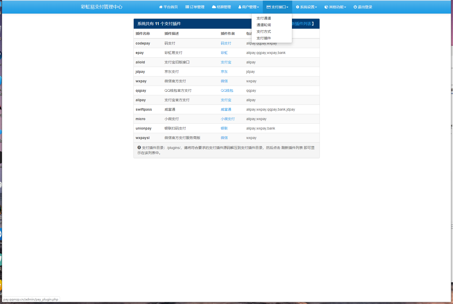Open author link 微信 in wxpay row

(224, 81)
